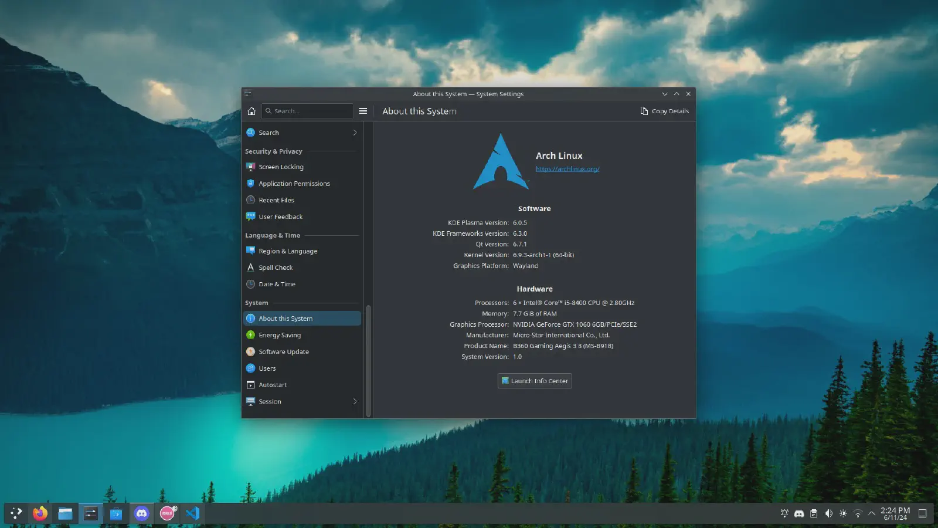Click KDE Frameworks Version value 6.3.0
The width and height of the screenshot is (938, 528).
520,233
